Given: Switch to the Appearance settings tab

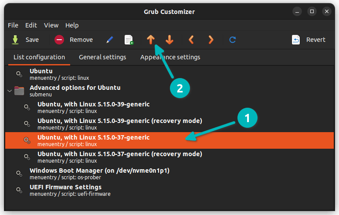Looking at the screenshot, I should coord(170,57).
